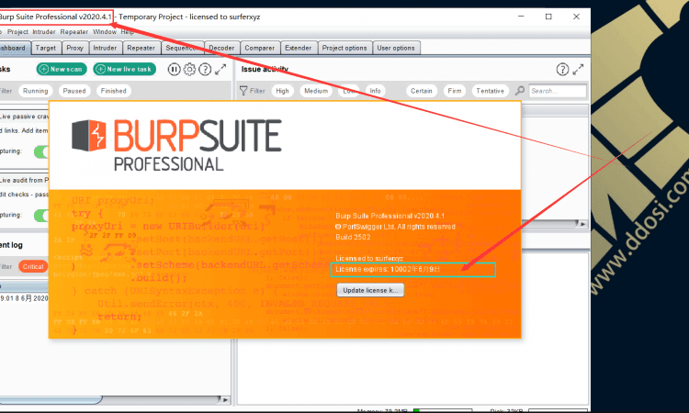Click the bottom-left horizontal scrollbar thumb
This screenshot has width=689, height=413.
click(x=51, y=400)
